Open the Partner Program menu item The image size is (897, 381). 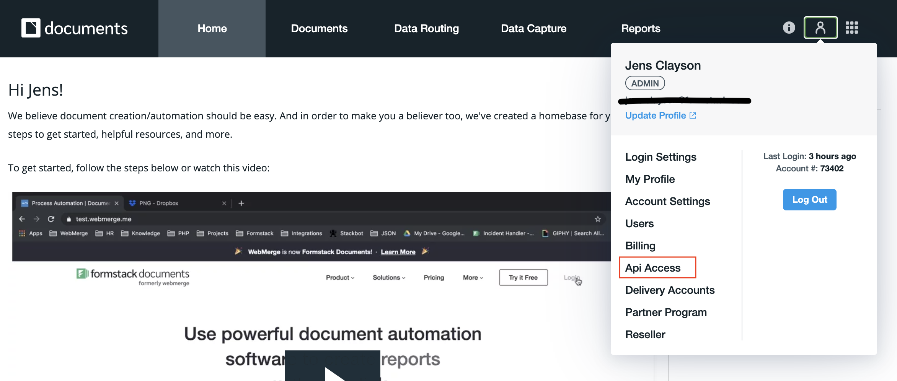click(x=666, y=312)
